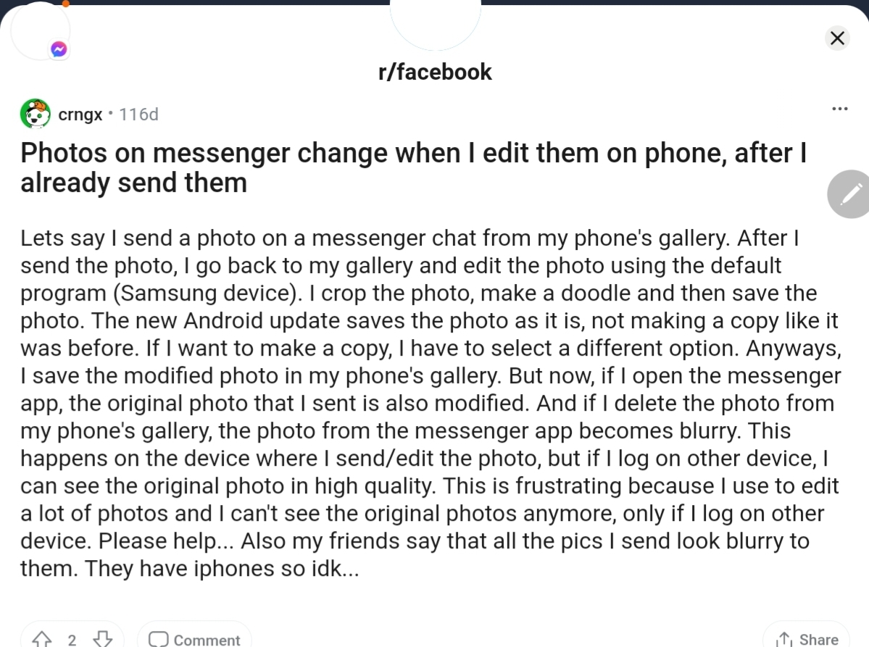Click the share arrow icon

(x=783, y=639)
